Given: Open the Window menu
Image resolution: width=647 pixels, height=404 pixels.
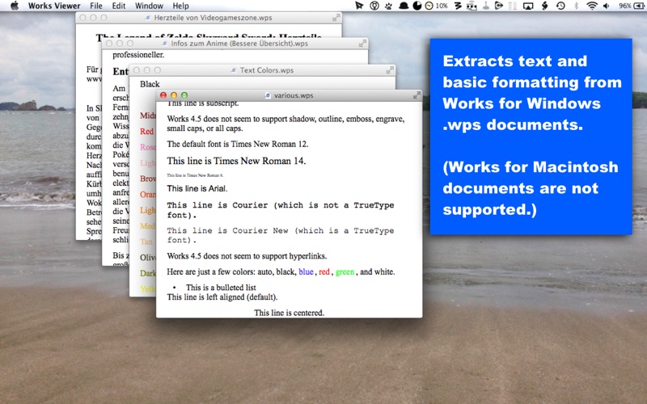Looking at the screenshot, I should (x=149, y=6).
